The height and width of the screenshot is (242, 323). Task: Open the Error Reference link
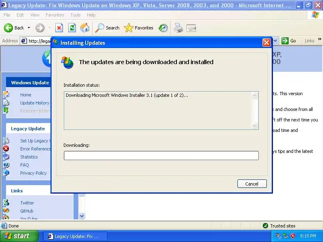(x=35, y=149)
